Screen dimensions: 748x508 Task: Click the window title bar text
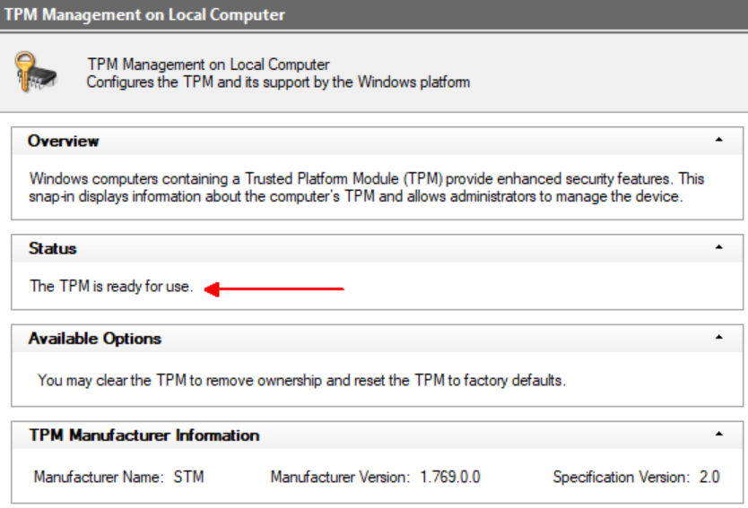click(x=145, y=14)
